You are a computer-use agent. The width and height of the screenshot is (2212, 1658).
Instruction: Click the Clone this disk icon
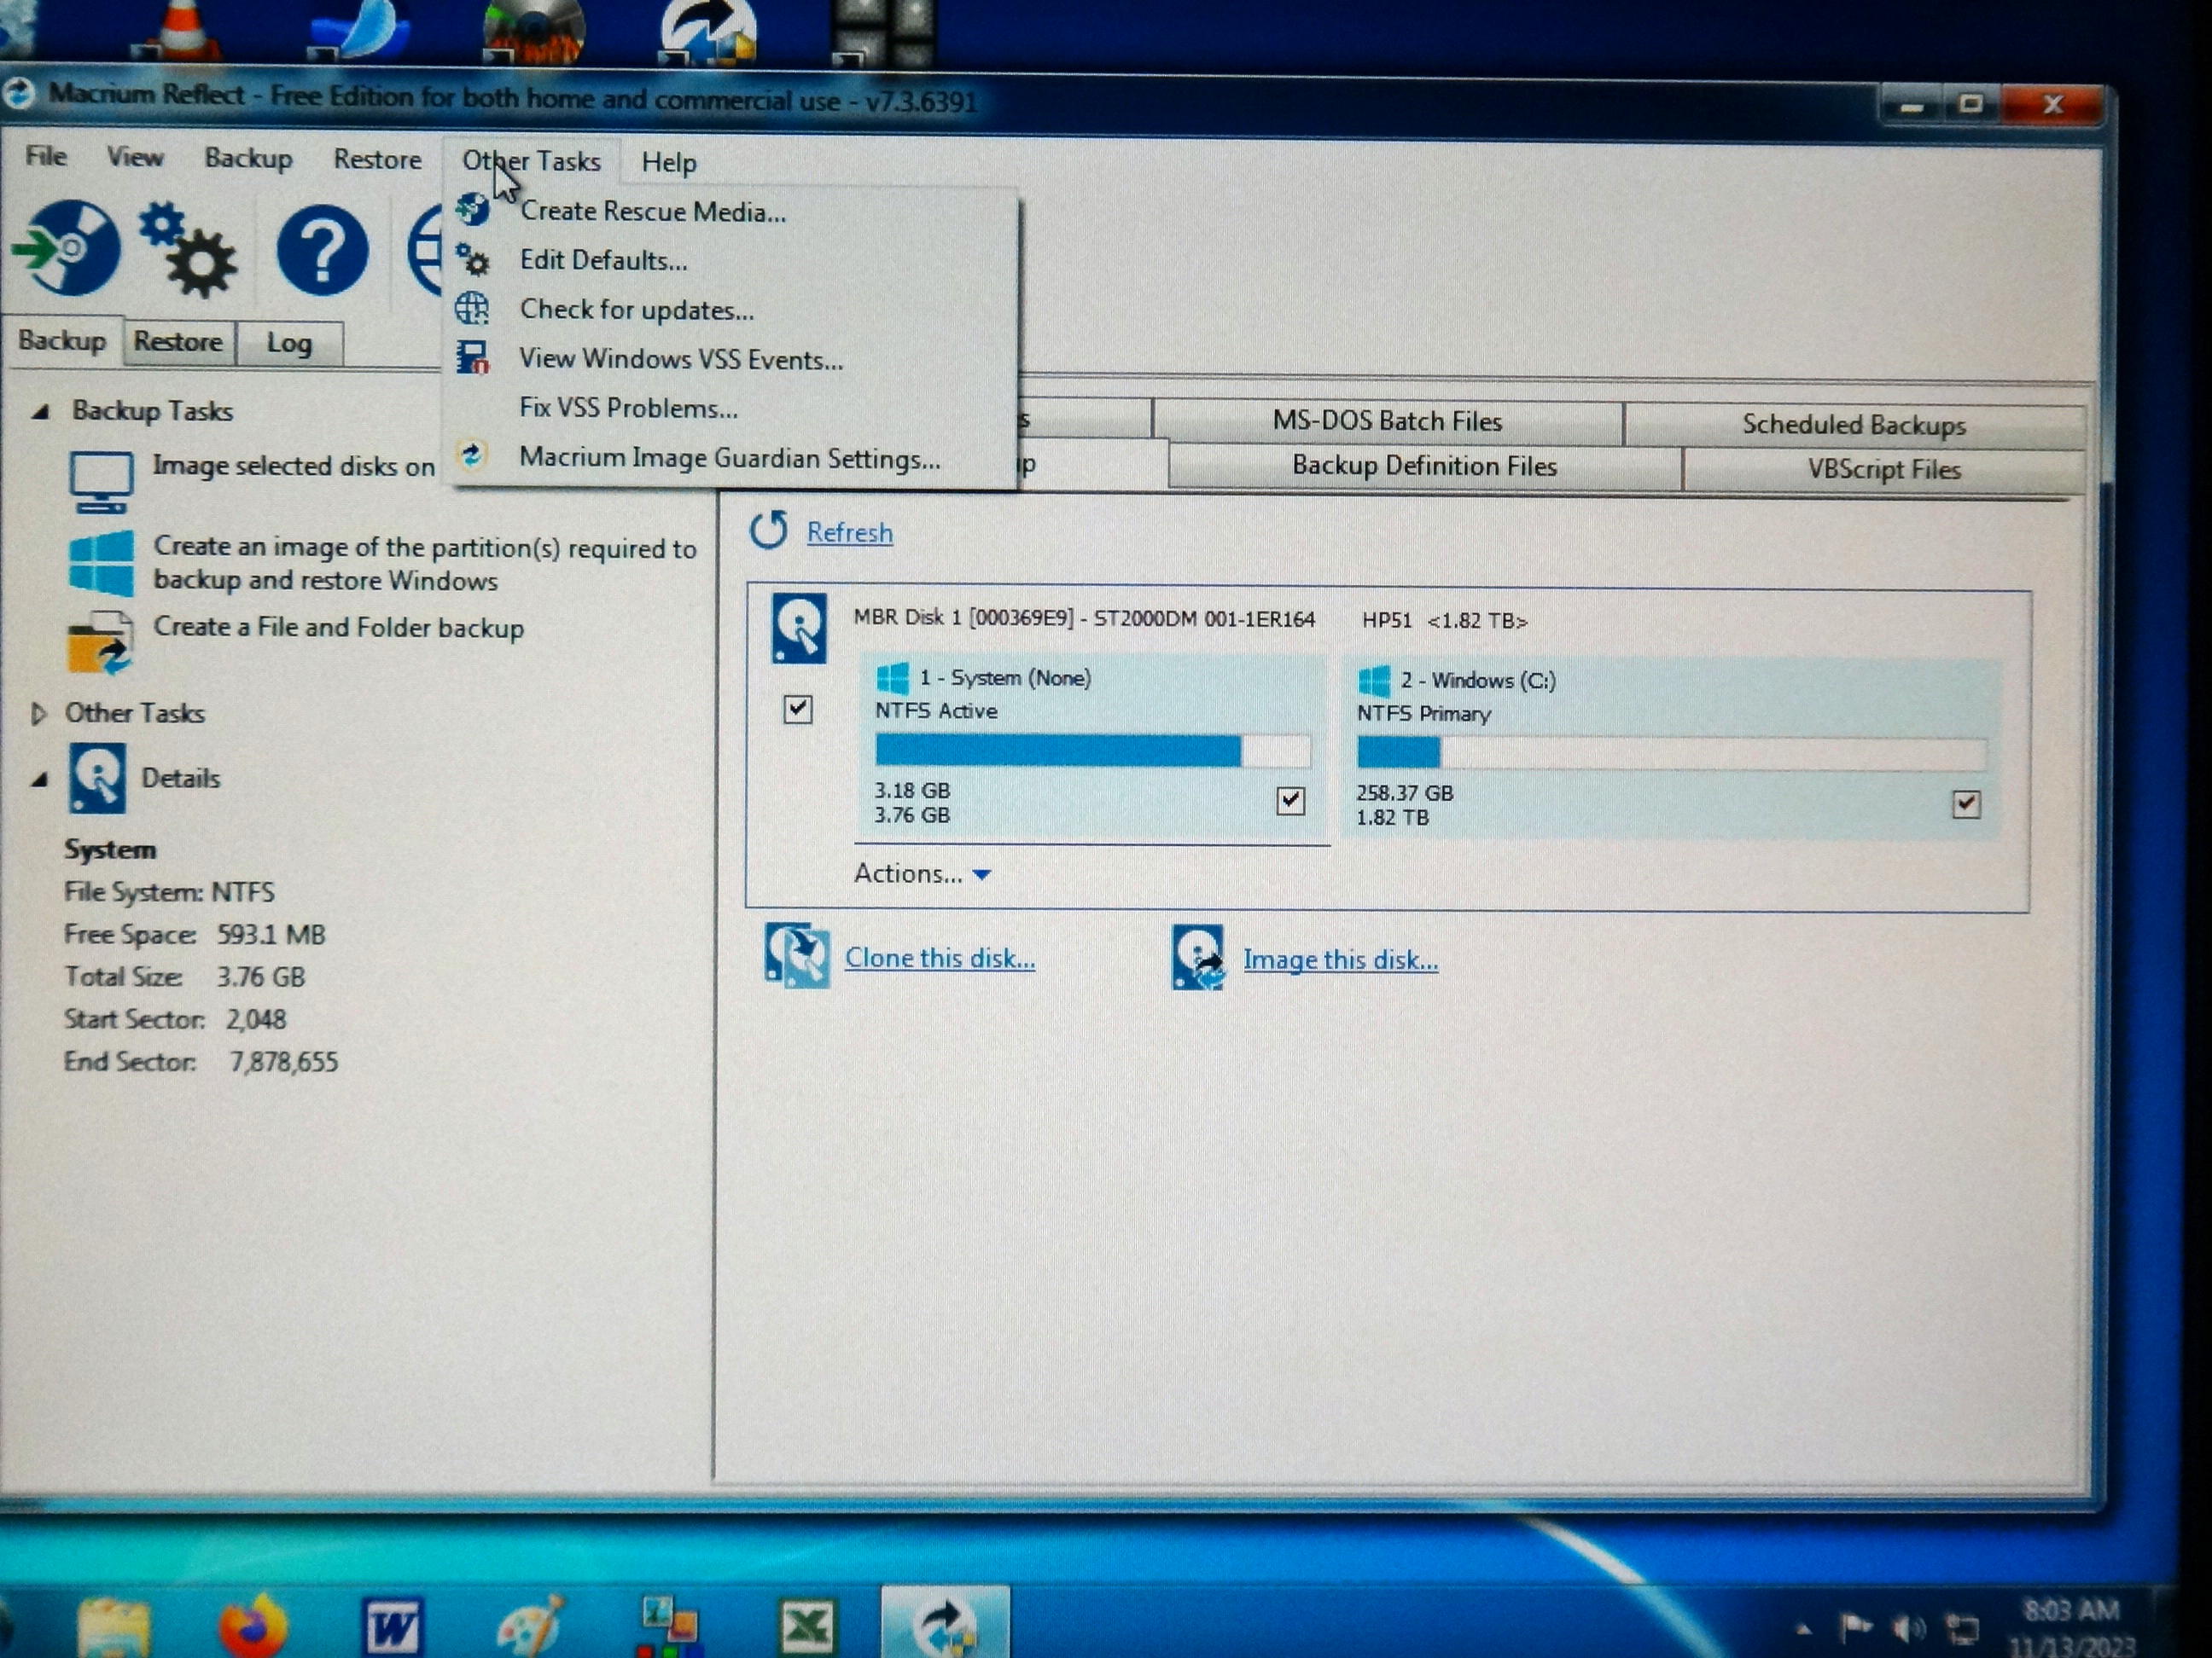click(x=797, y=954)
